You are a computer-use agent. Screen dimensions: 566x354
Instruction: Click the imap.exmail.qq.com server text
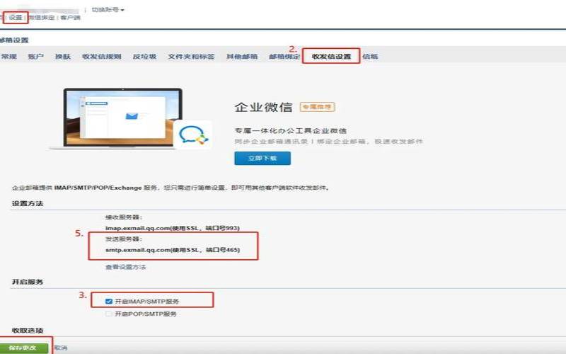173,228
